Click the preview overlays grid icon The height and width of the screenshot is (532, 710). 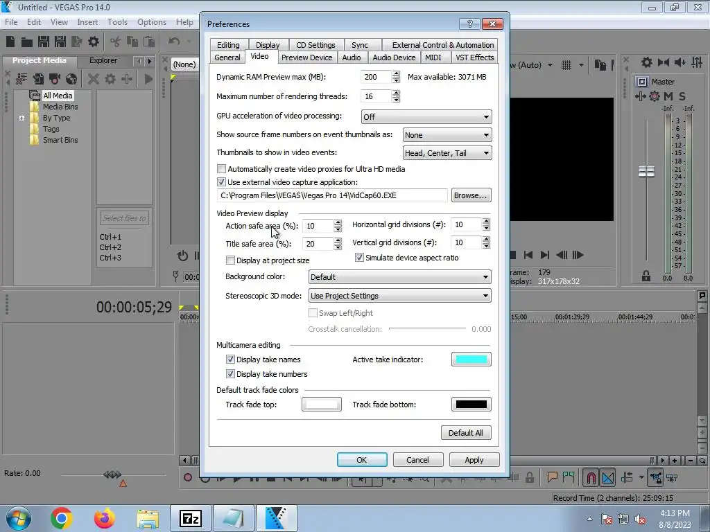pos(566,65)
